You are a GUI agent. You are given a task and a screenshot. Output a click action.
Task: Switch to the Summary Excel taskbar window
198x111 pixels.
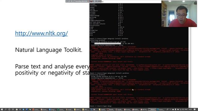pos(61,109)
